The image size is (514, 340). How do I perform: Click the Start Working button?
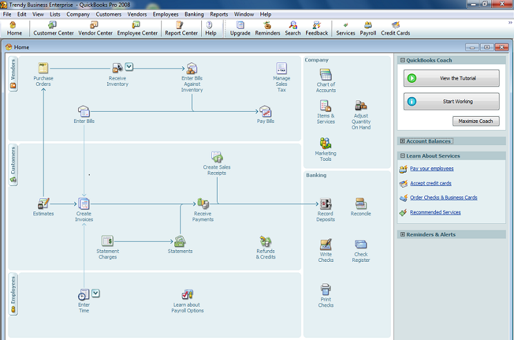click(451, 101)
